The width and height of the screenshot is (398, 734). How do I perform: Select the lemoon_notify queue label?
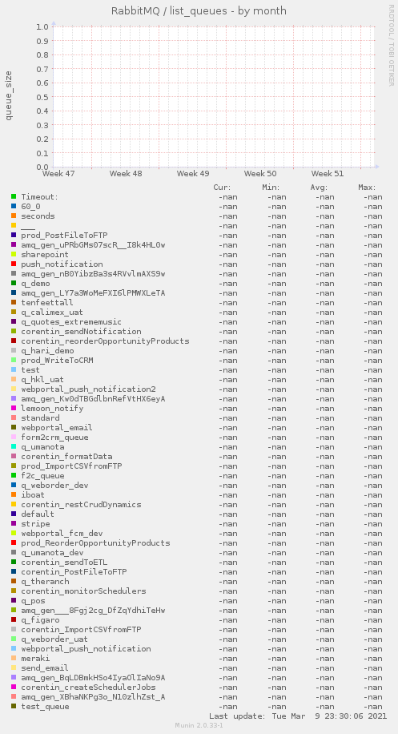click(52, 408)
